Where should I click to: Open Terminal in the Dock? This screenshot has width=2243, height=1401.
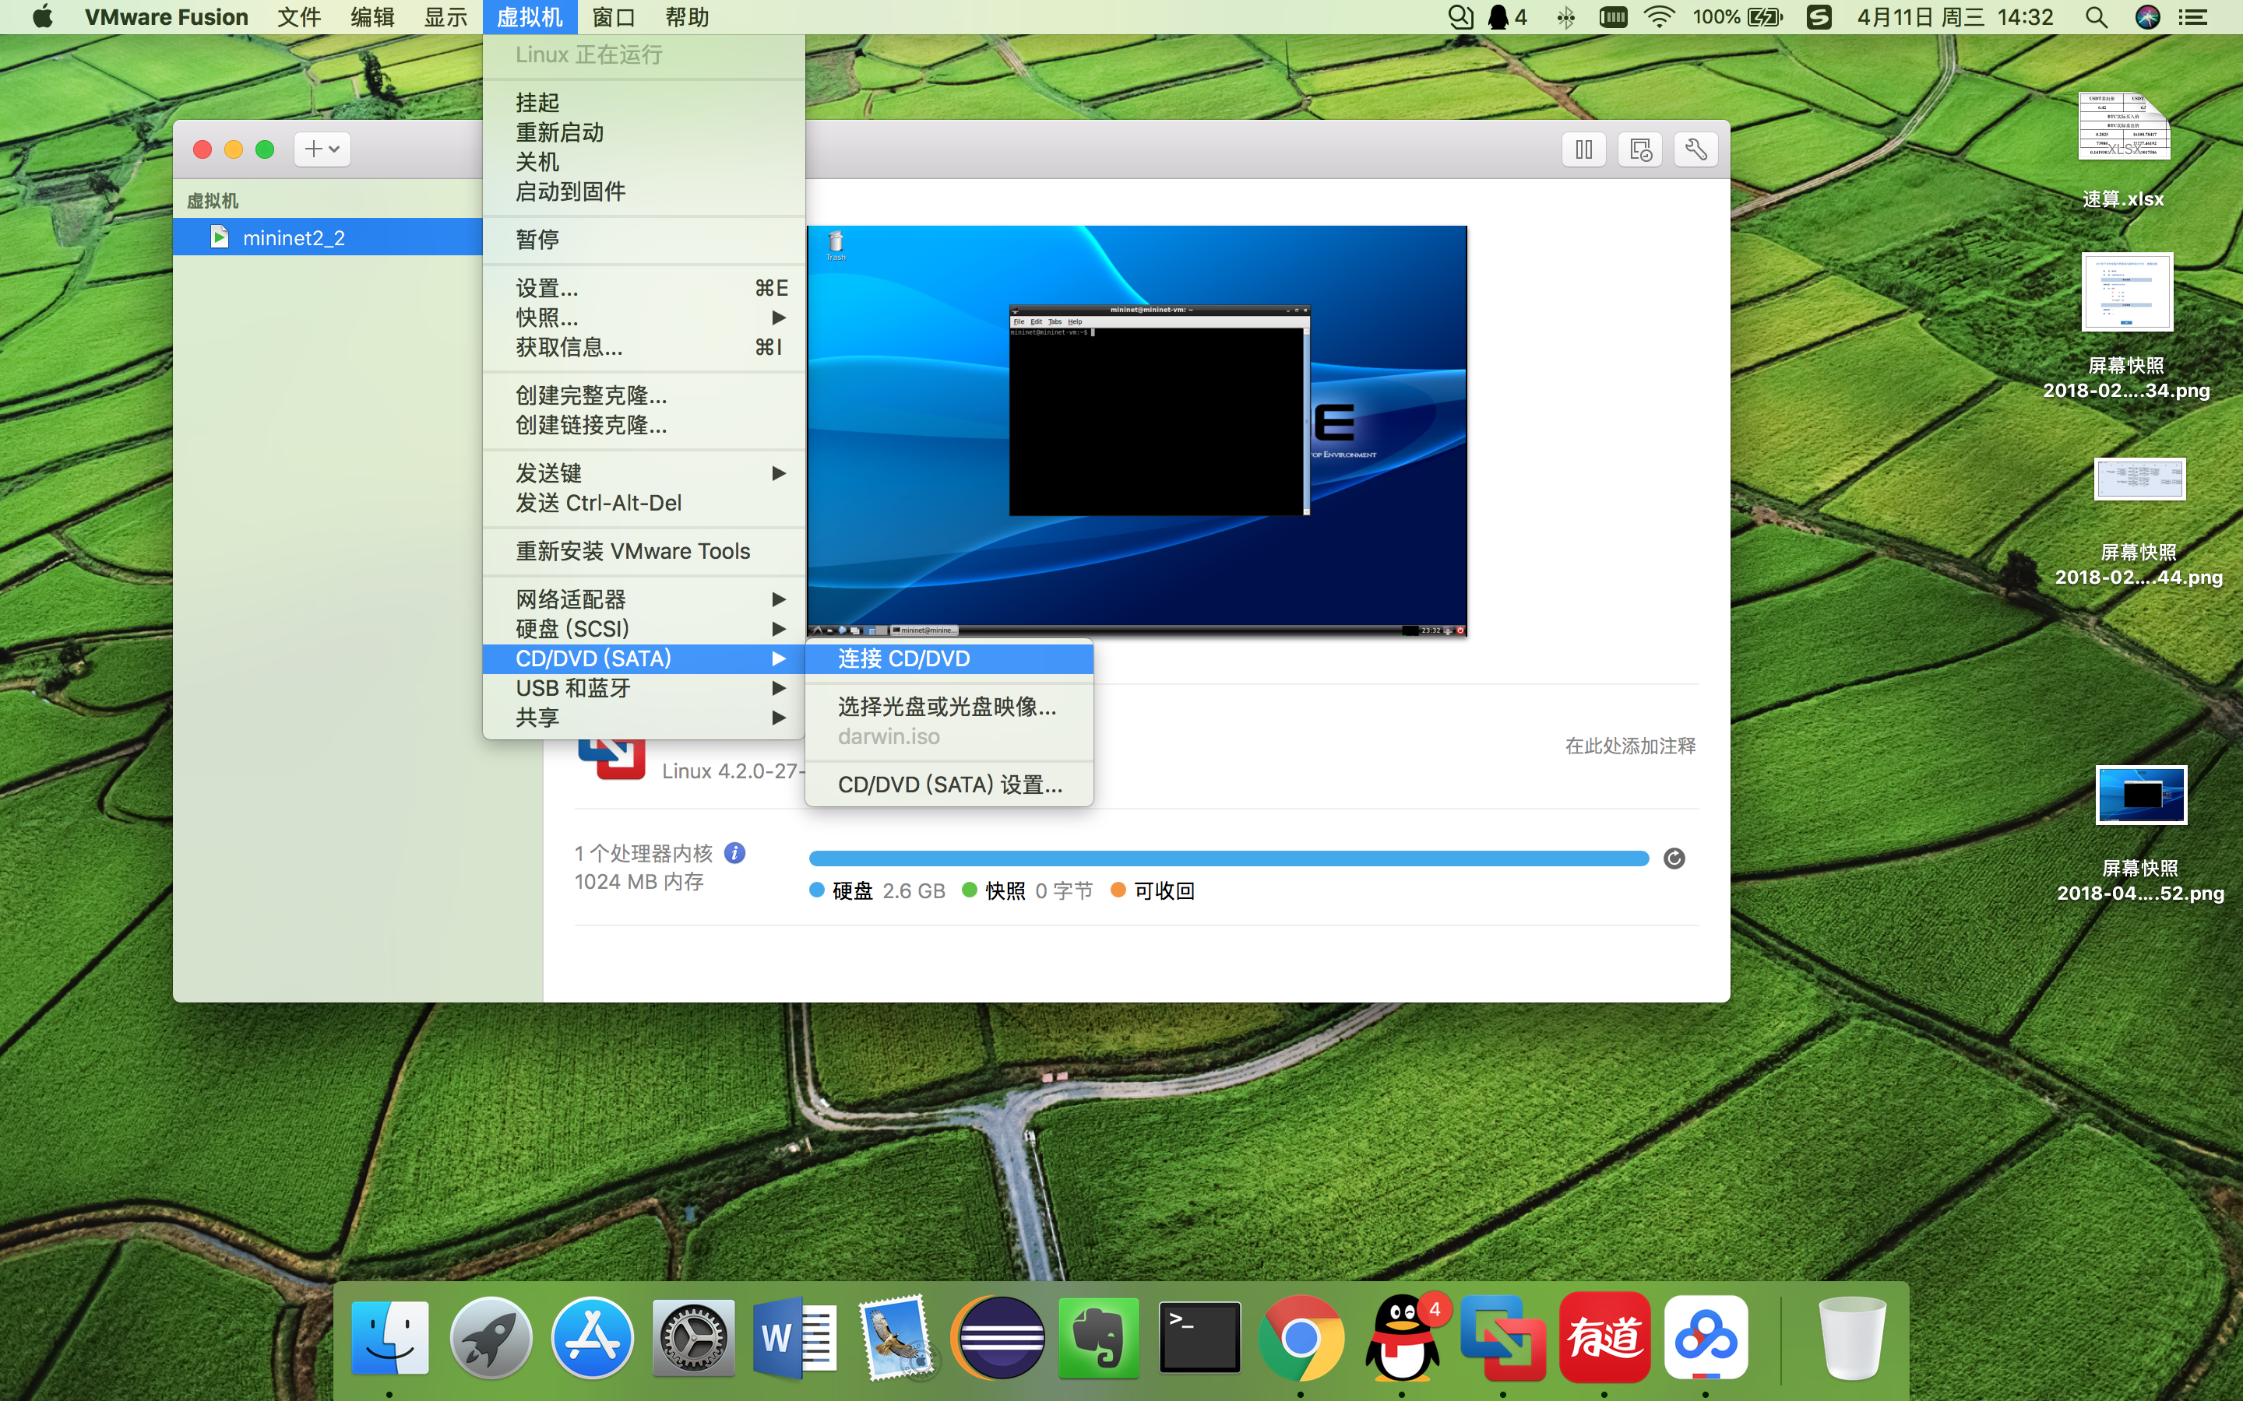[x=1199, y=1337]
